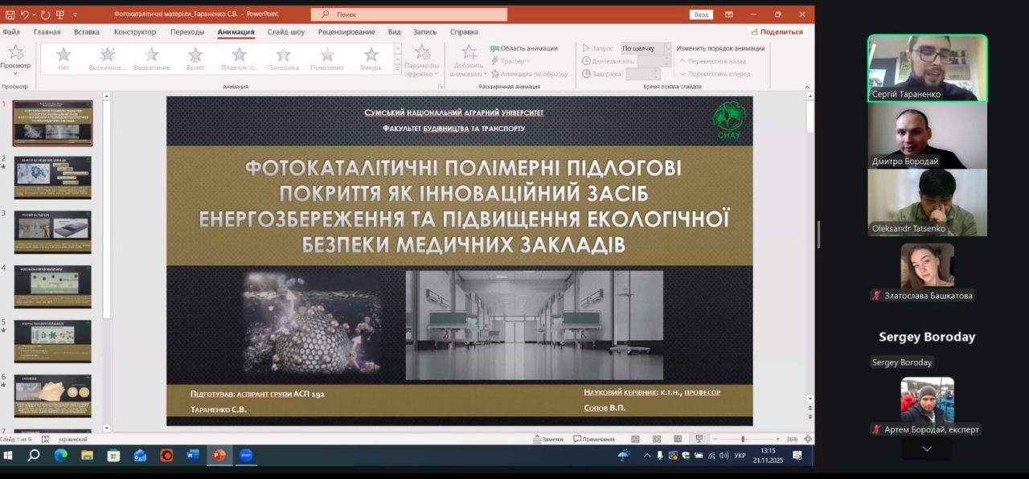Click the Поделиться share button

(x=777, y=32)
